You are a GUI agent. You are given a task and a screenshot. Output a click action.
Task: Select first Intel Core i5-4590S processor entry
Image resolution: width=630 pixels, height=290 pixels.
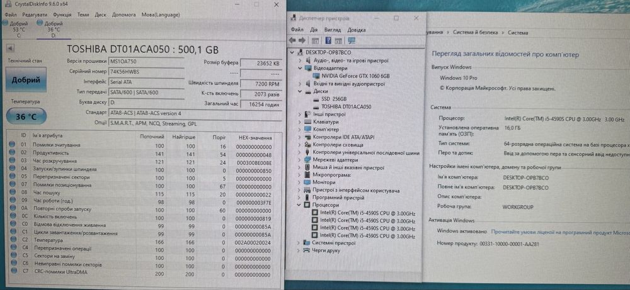(368, 213)
